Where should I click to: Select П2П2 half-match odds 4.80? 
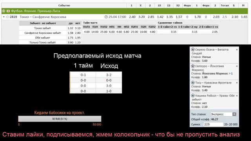pyautogui.click(x=153, y=32)
